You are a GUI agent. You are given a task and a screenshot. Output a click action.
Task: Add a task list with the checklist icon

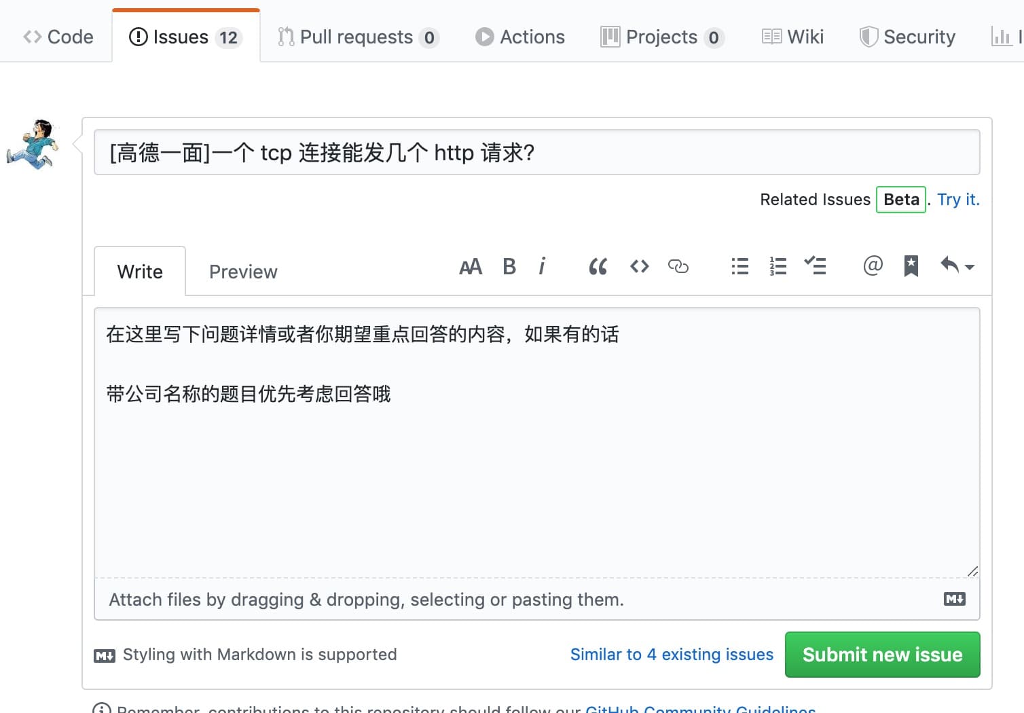point(815,266)
